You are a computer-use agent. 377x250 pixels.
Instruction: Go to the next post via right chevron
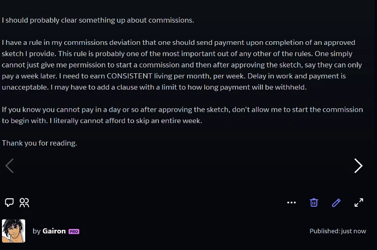(x=358, y=166)
